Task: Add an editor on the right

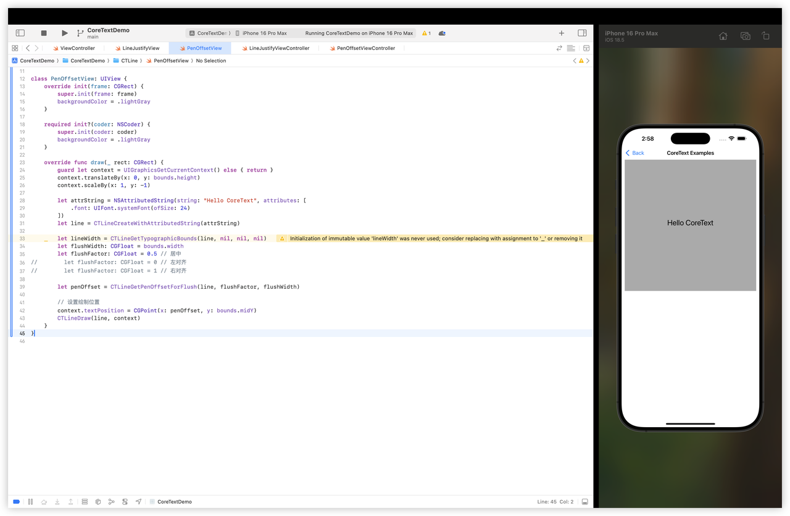Action: (x=586, y=48)
